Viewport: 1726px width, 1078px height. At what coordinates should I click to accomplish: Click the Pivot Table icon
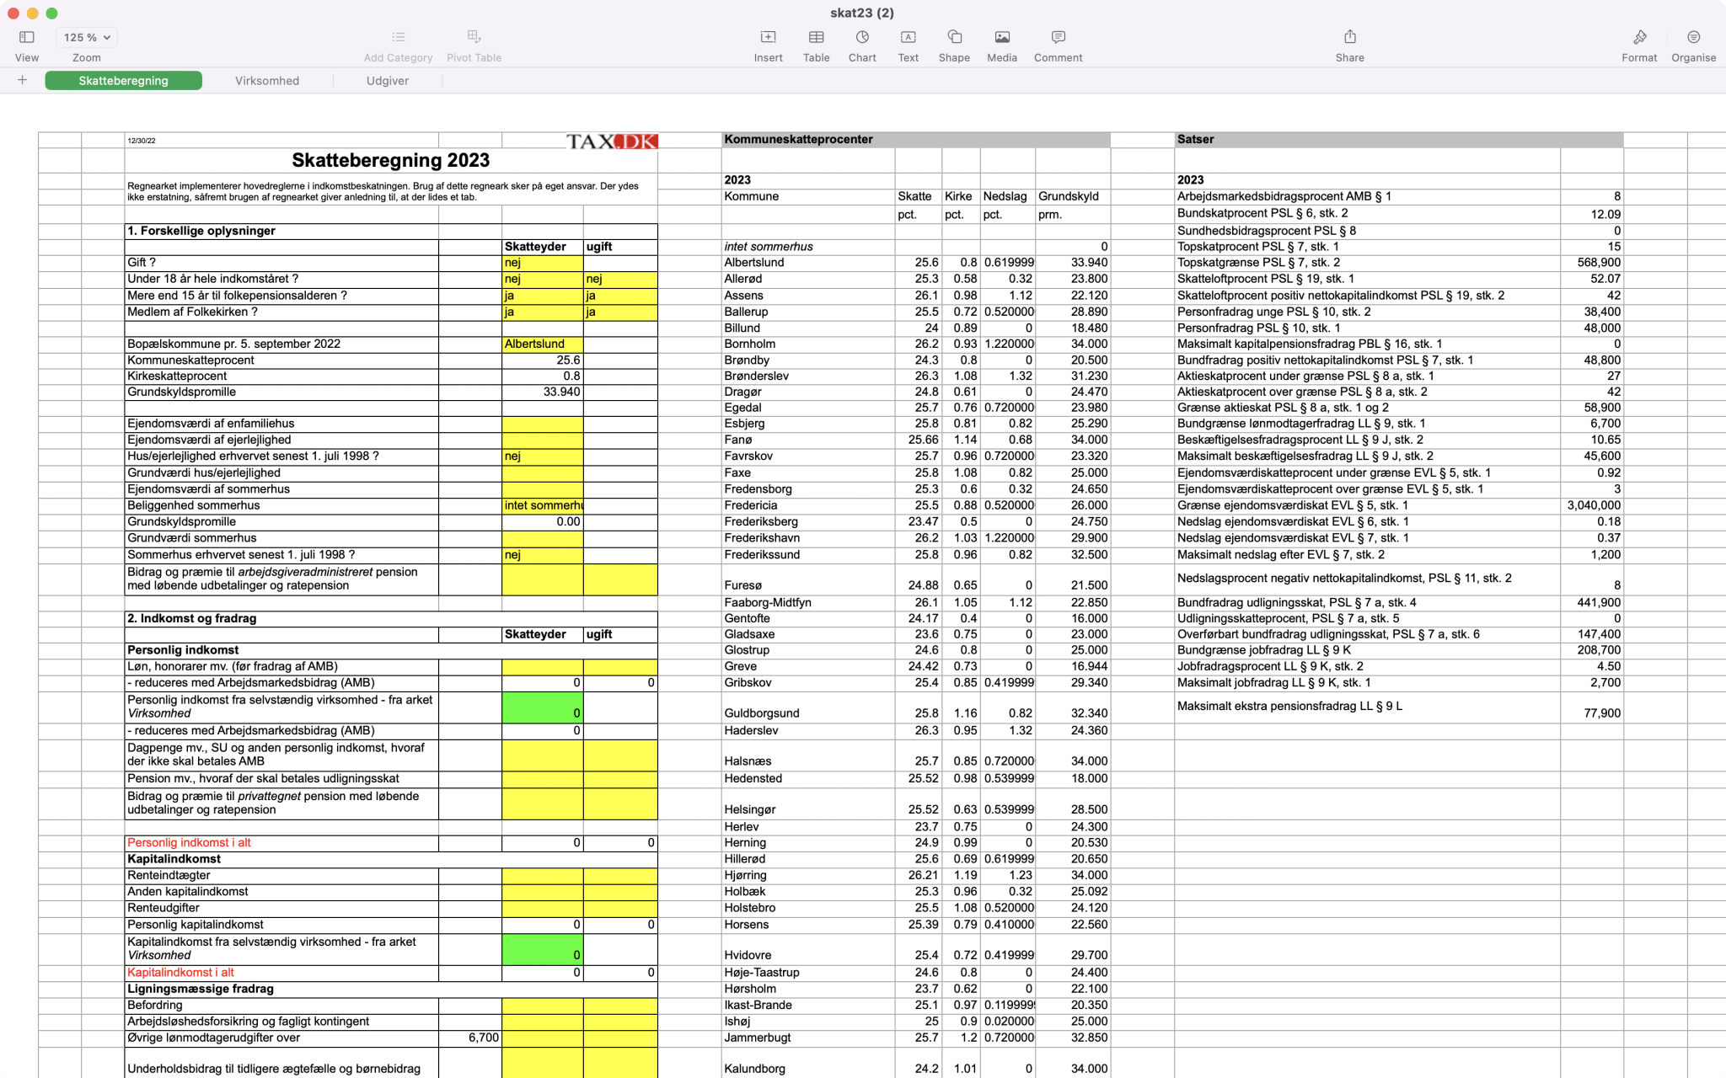click(474, 37)
